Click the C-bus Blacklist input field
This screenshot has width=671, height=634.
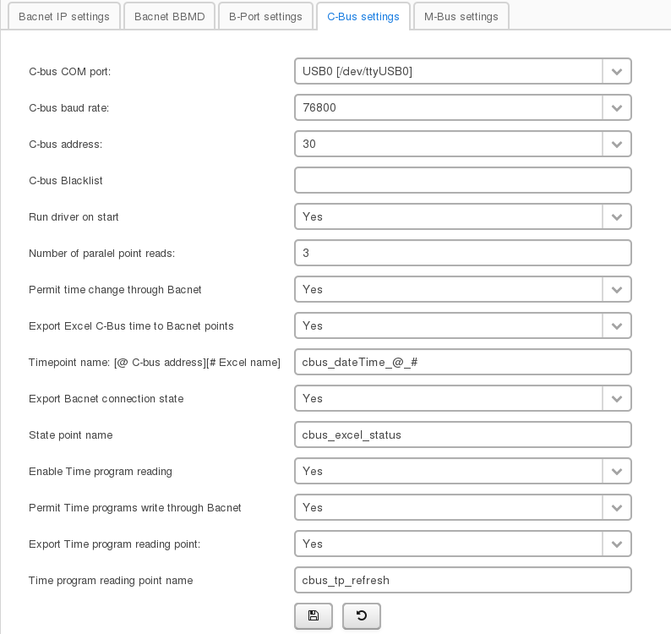[462, 180]
